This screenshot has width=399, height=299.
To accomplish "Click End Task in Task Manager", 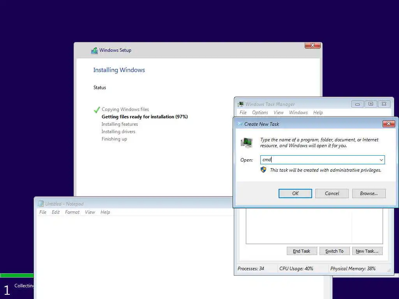I will (x=302, y=251).
